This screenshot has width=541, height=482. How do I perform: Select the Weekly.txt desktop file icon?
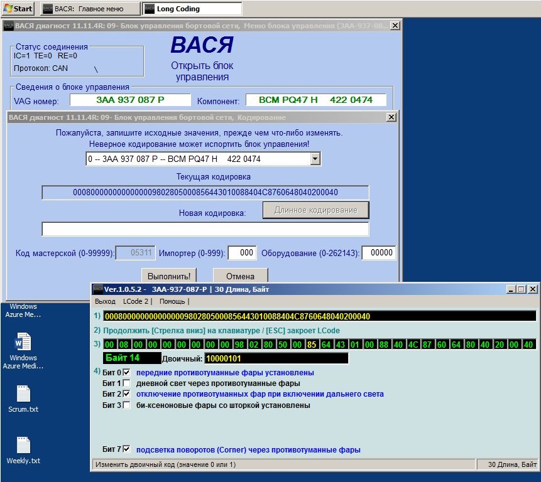pyautogui.click(x=23, y=445)
